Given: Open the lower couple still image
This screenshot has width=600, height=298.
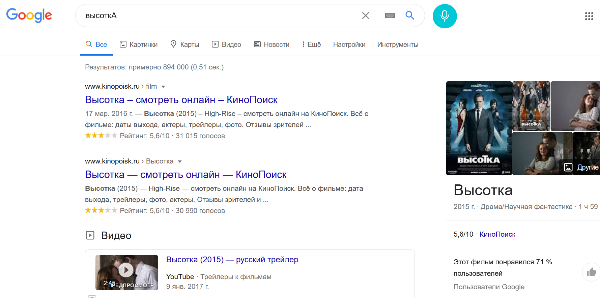Looking at the screenshot, I should point(542,153).
